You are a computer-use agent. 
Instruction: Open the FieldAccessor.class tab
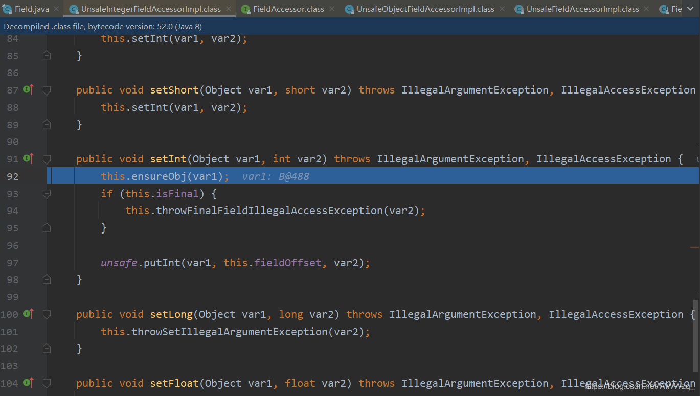click(288, 9)
